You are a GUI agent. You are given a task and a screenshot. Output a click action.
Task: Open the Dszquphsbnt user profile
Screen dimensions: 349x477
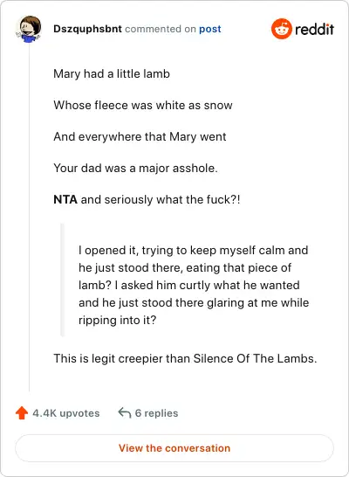[x=87, y=29]
